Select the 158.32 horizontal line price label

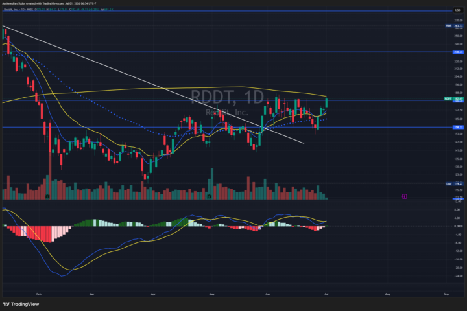click(x=458, y=128)
